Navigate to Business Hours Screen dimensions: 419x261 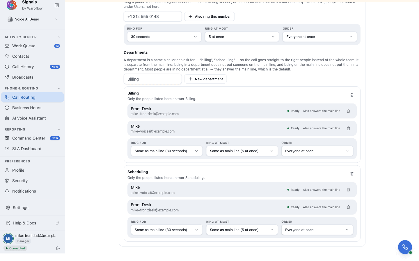[33, 108]
